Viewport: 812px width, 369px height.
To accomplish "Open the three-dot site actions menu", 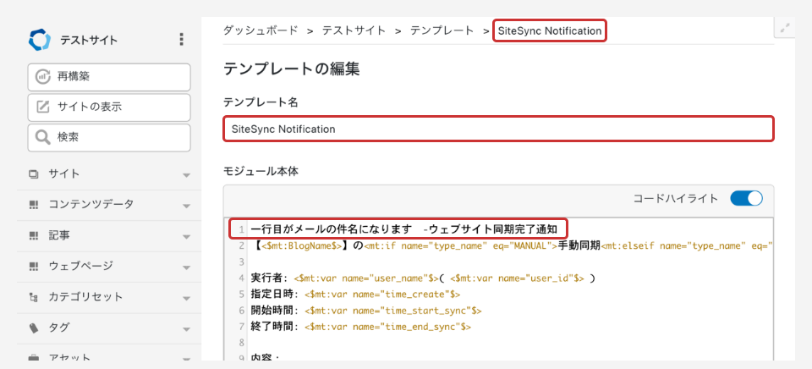I will coord(180,40).
